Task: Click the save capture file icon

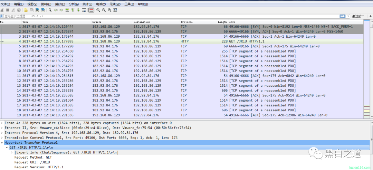Action: point(32,10)
